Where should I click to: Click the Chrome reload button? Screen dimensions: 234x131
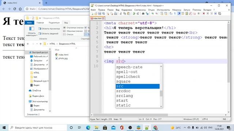coord(15,9)
